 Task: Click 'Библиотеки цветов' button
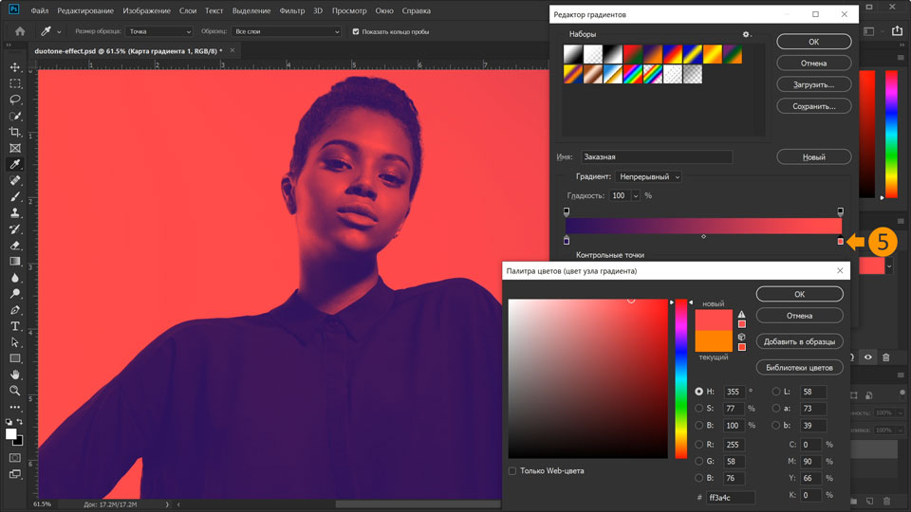pos(799,368)
